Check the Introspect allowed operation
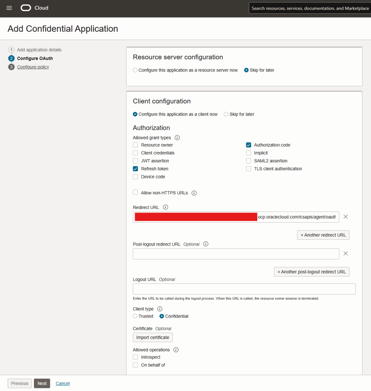Viewport: 371px width, 391px height. coord(135,357)
